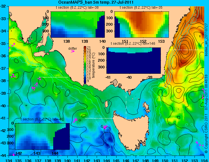The height and width of the screenshot is (162, 209).
Task: Click the white dashed section line at longitude 146
Action: point(126,103)
